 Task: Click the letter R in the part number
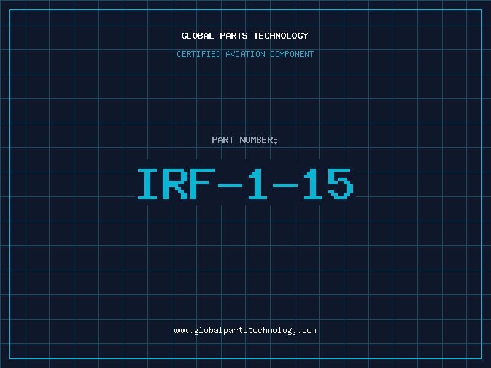click(x=176, y=184)
